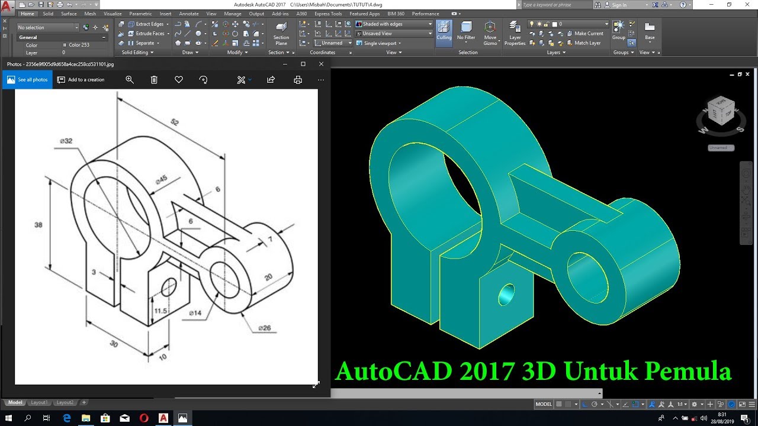Zoom the image in Photos app
The width and height of the screenshot is (758, 426).
coord(130,79)
